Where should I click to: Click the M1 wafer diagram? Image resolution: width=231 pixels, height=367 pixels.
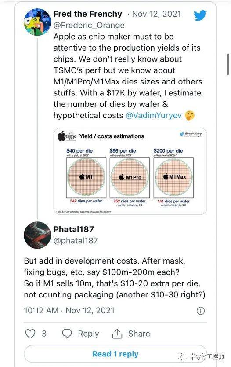tap(86, 177)
